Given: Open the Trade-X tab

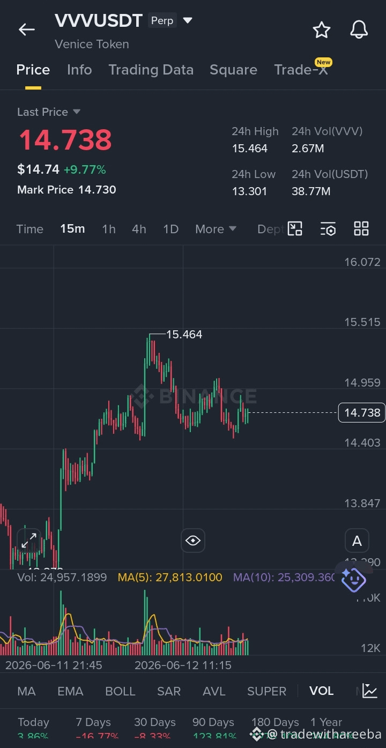Looking at the screenshot, I should click(301, 70).
